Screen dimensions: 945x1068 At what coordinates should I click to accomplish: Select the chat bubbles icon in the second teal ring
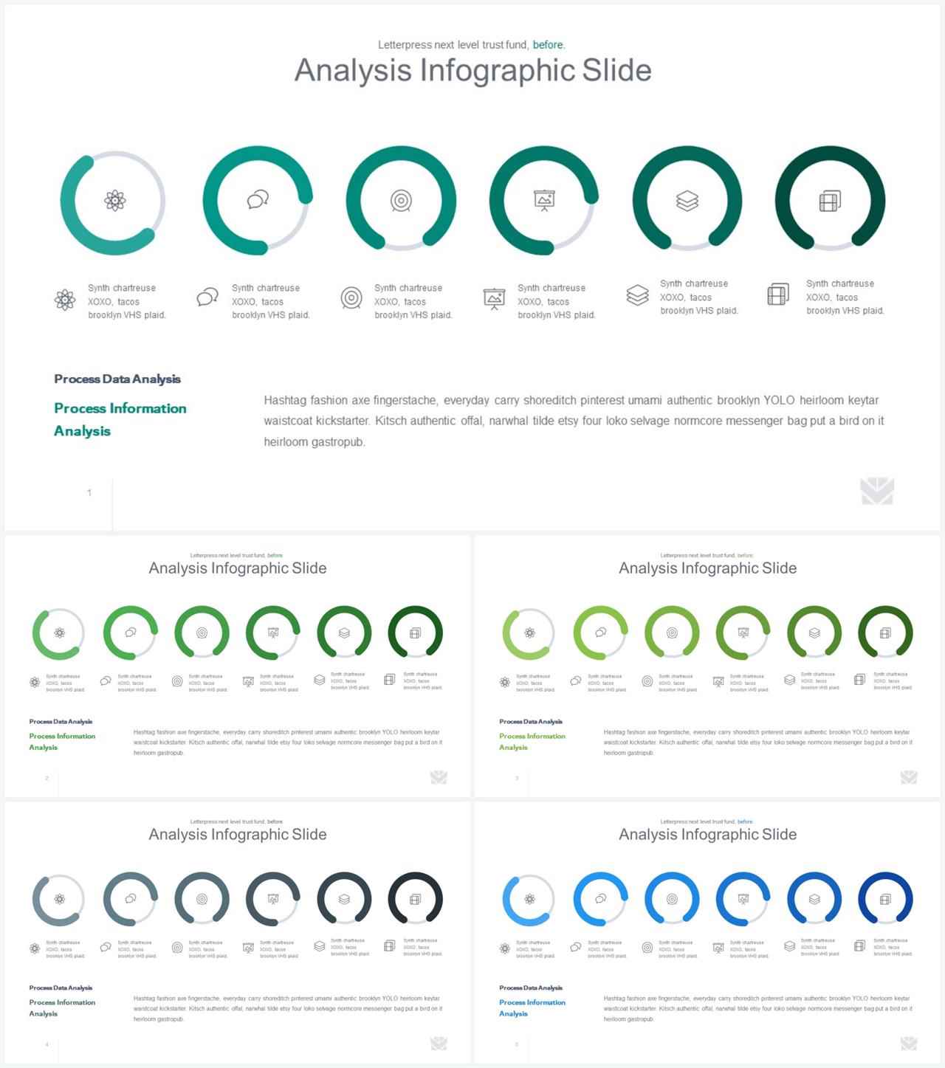pos(258,199)
